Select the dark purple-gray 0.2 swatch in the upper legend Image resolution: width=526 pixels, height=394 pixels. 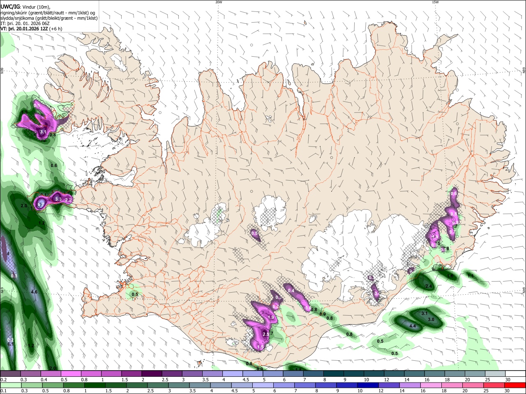[10, 374]
